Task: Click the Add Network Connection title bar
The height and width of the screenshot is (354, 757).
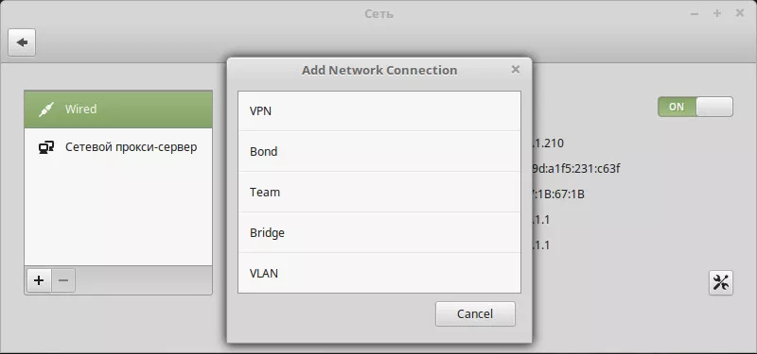Action: point(379,70)
